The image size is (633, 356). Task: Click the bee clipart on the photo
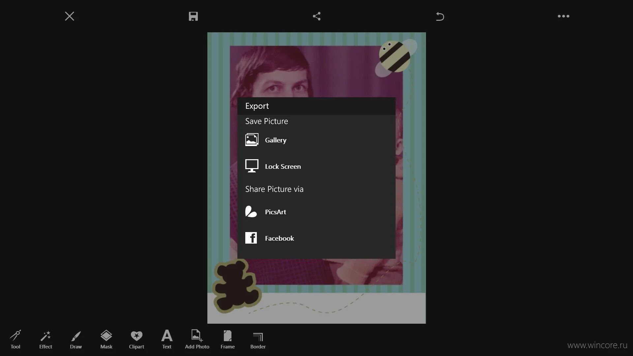click(x=395, y=57)
